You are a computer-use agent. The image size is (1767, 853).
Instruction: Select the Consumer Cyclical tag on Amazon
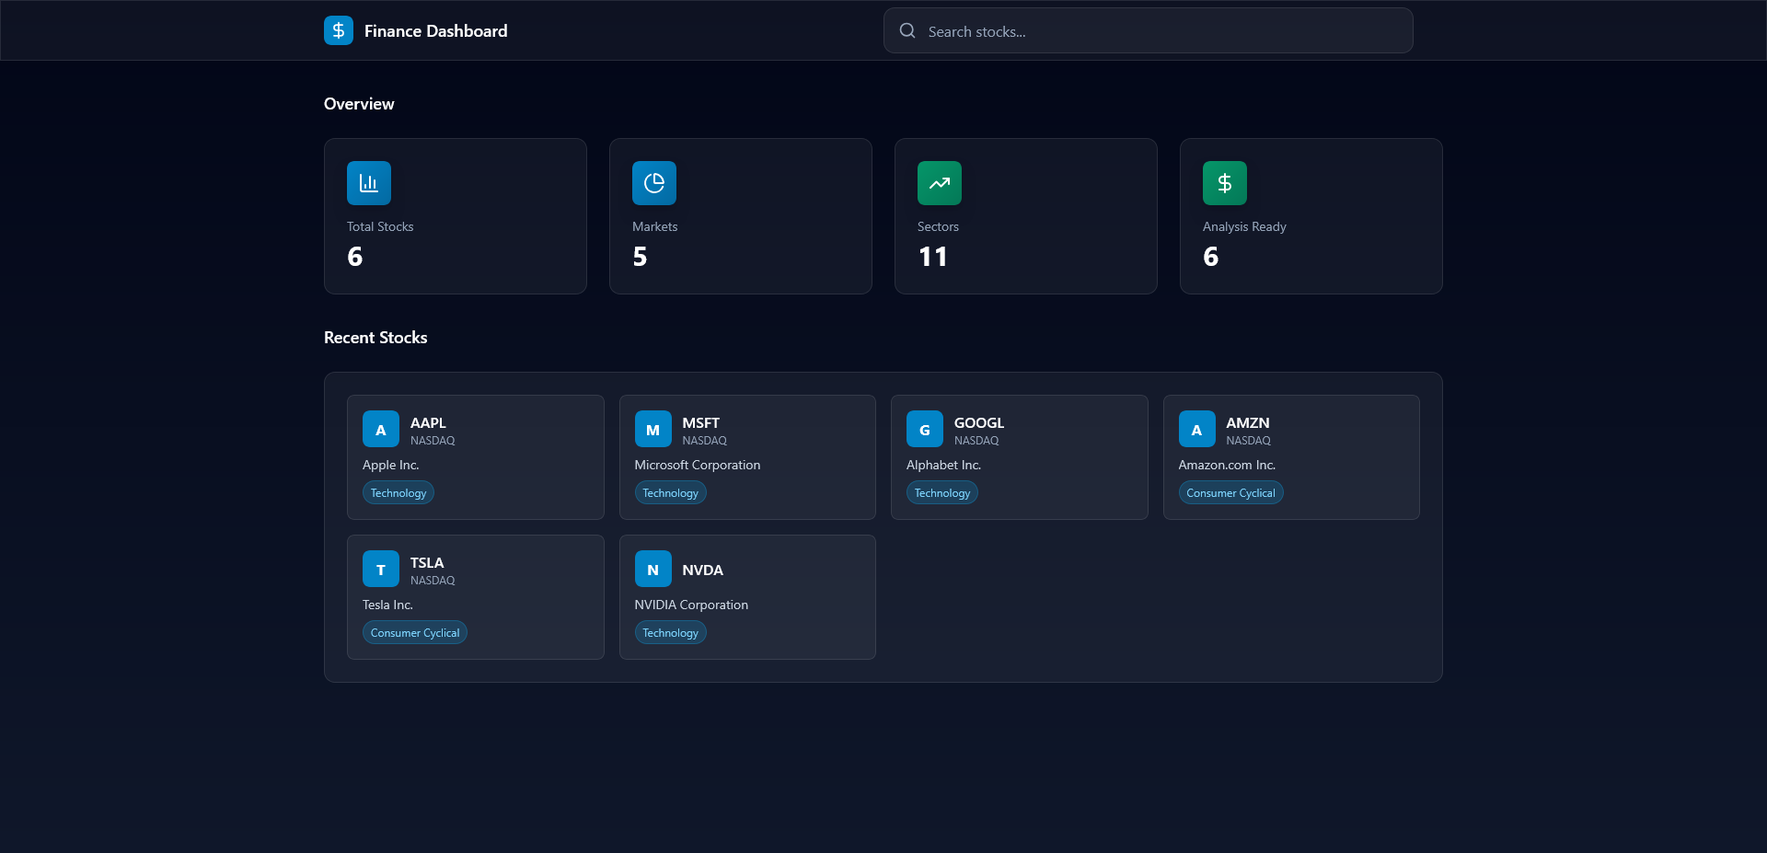click(1230, 493)
